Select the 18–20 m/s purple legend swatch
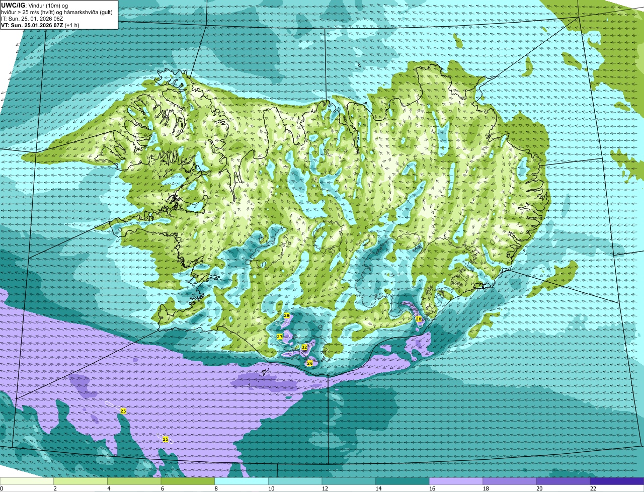Image resolution: width=644 pixels, height=492 pixels. tap(510, 481)
